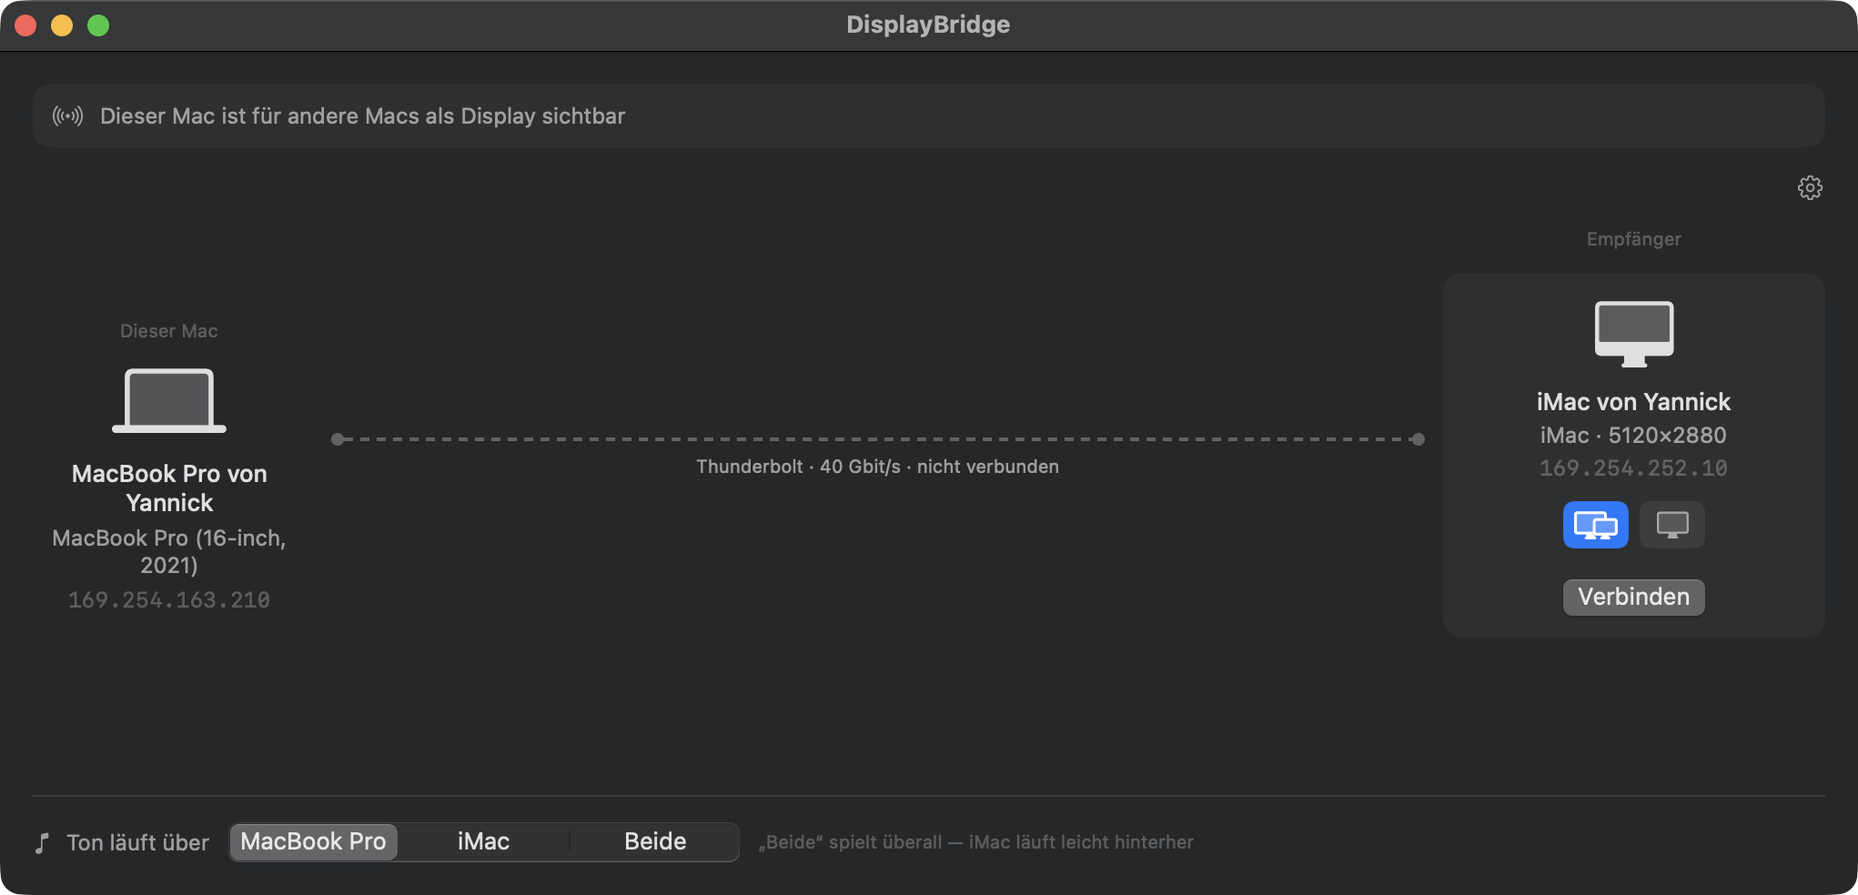Close the DisplayBridge window
Image resolution: width=1858 pixels, height=895 pixels.
25,25
